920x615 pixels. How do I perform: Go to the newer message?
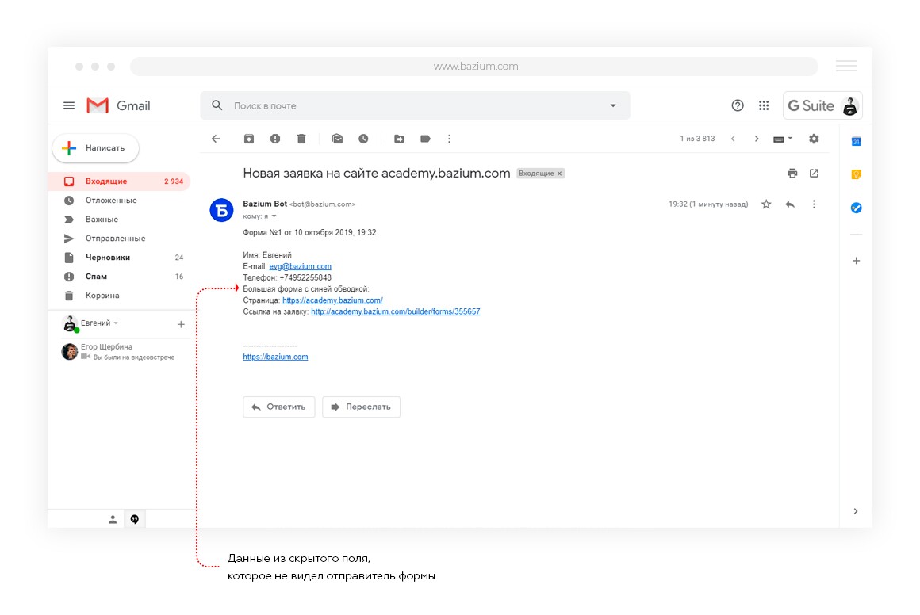(733, 139)
